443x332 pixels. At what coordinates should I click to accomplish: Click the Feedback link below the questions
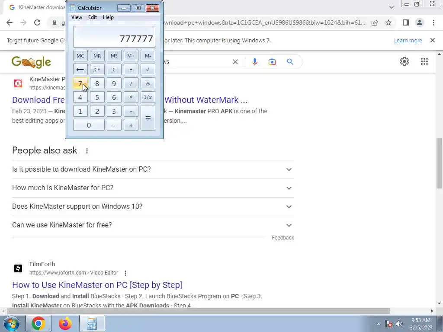[x=283, y=238]
